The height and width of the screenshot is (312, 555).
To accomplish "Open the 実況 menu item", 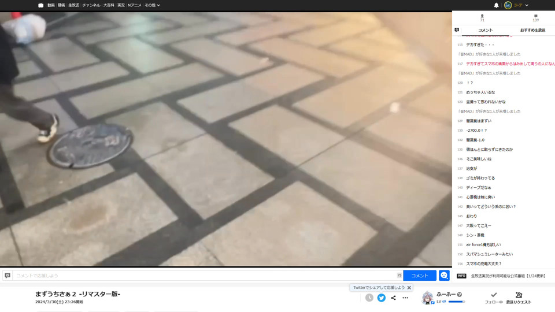I will 121,5.
